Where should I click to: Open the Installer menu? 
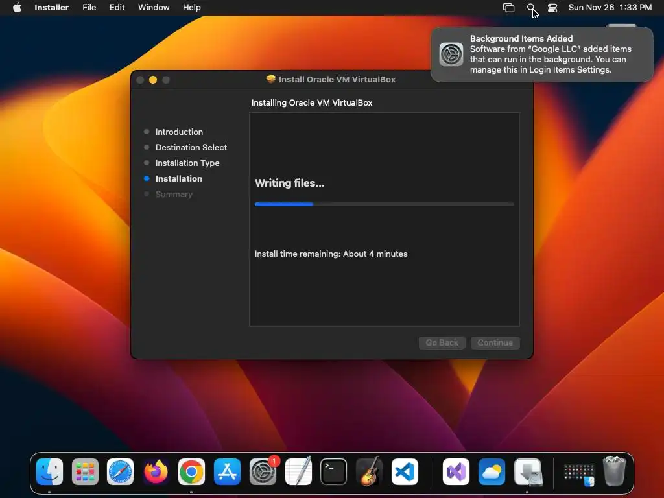[52, 8]
